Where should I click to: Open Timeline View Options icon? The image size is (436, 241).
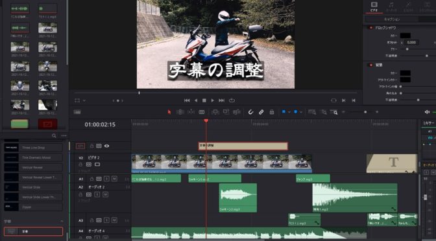pos(77,112)
